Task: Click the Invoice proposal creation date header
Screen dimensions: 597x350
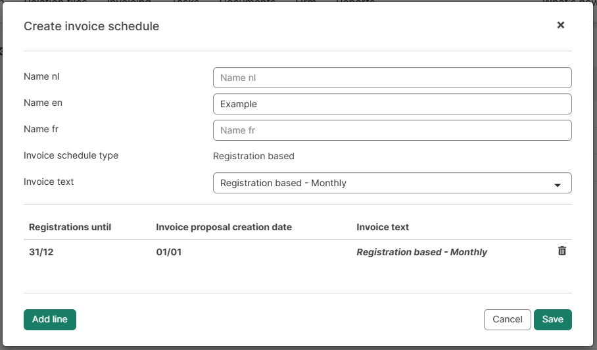Action: click(224, 227)
